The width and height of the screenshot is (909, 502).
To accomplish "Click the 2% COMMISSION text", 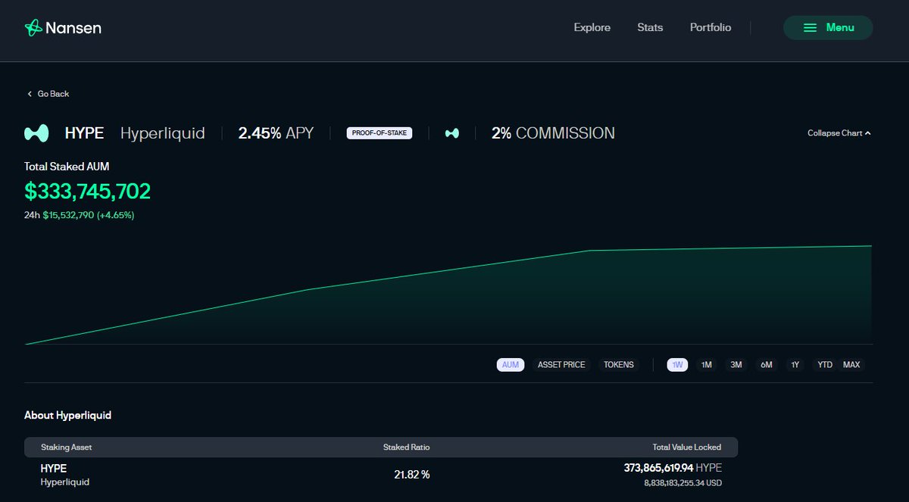I will (553, 133).
